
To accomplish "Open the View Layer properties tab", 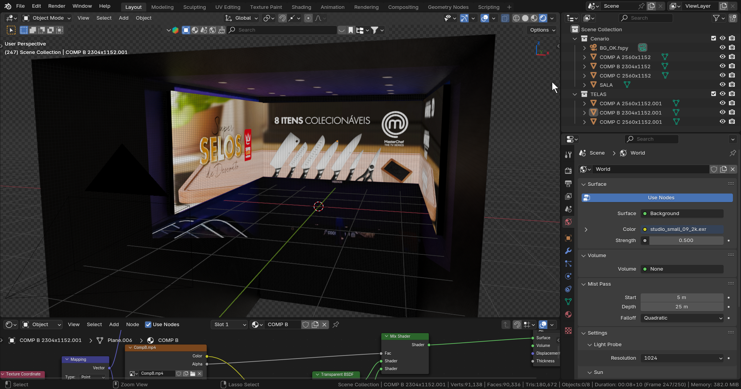I will point(568,196).
